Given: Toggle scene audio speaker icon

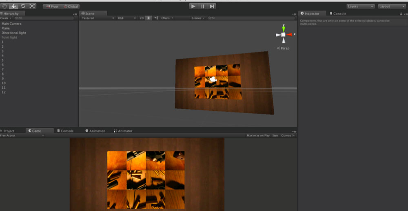Looking at the screenshot, I should 156,18.
